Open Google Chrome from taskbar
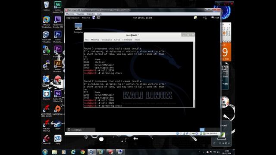 click(x=82, y=152)
